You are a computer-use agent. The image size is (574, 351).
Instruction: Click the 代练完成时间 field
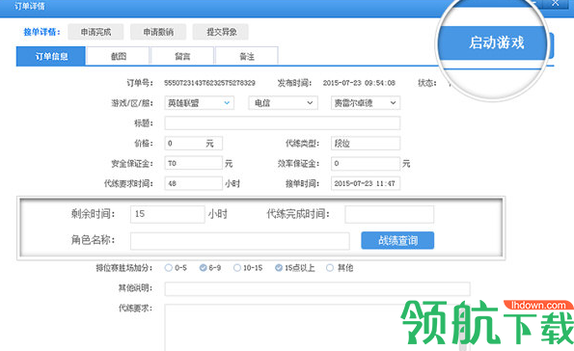pos(389,214)
